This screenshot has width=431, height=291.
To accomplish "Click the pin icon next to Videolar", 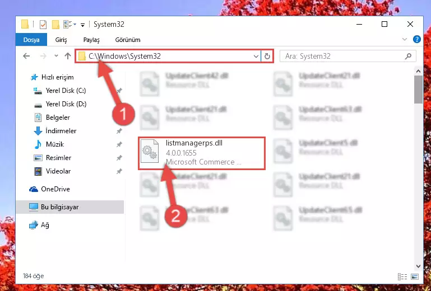I will click(119, 171).
